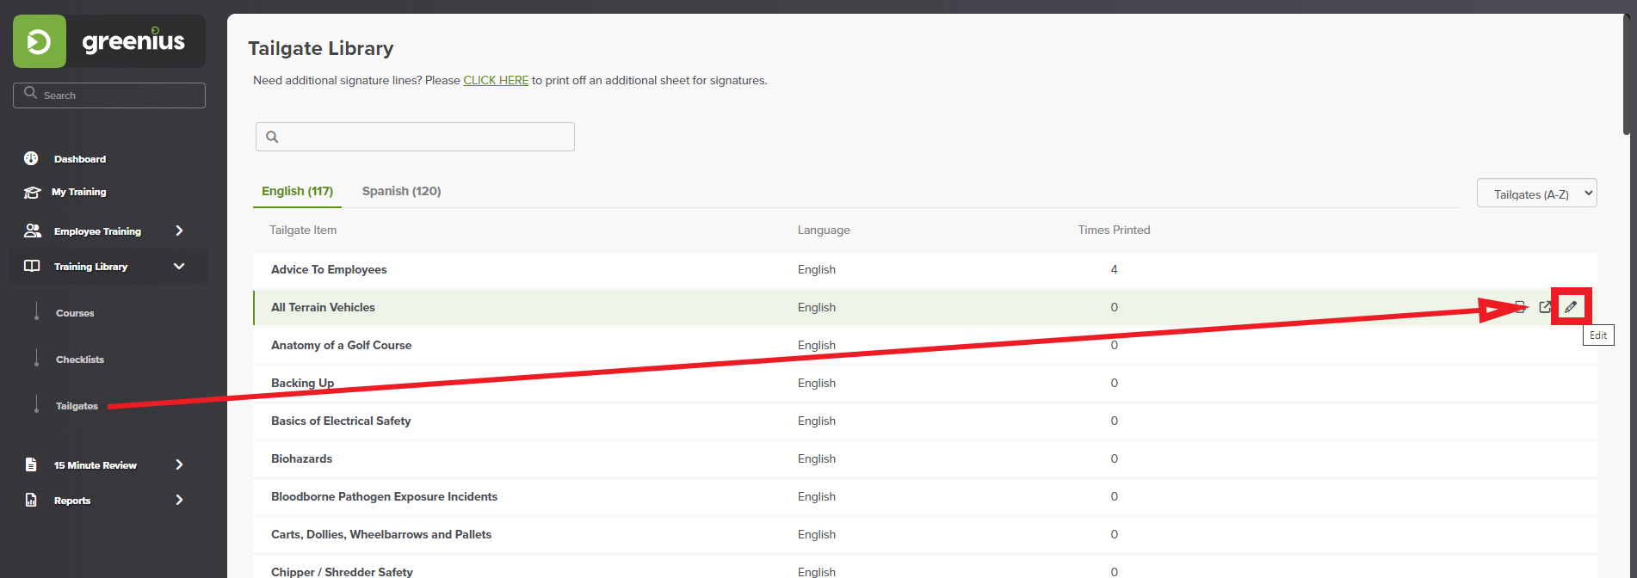The image size is (1637, 578).
Task: Click the 15 Minute Review document icon
Action: click(x=31, y=464)
